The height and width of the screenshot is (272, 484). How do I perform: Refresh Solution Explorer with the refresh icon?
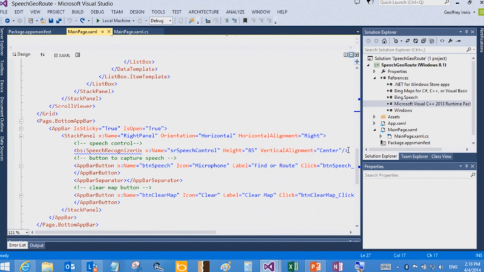click(416, 41)
